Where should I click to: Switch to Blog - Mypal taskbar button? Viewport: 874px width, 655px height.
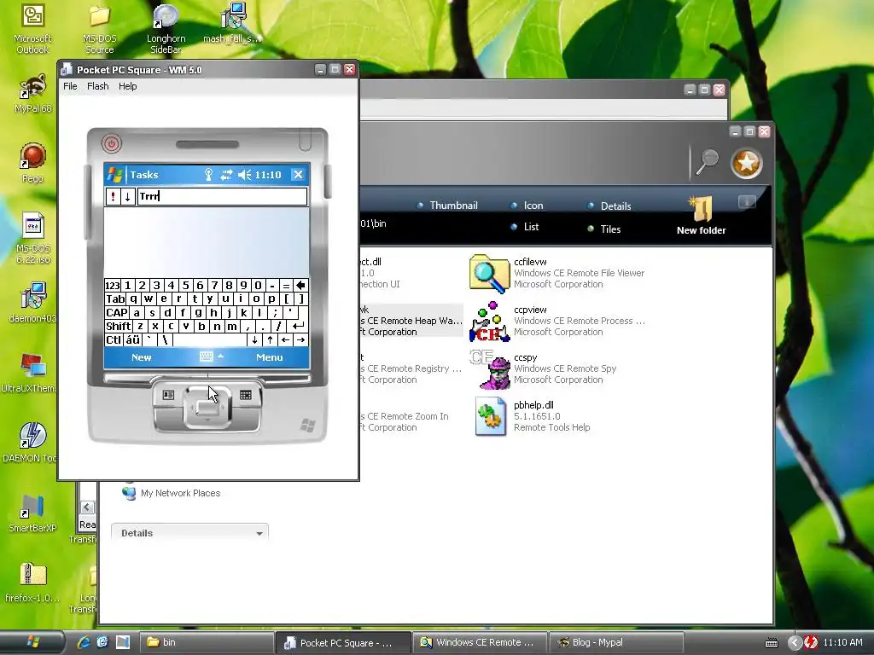[x=616, y=642]
